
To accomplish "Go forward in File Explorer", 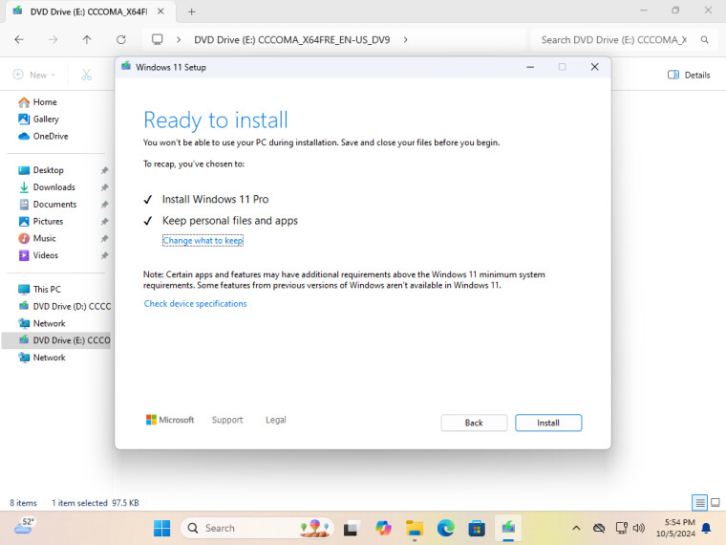I will 53,40.
